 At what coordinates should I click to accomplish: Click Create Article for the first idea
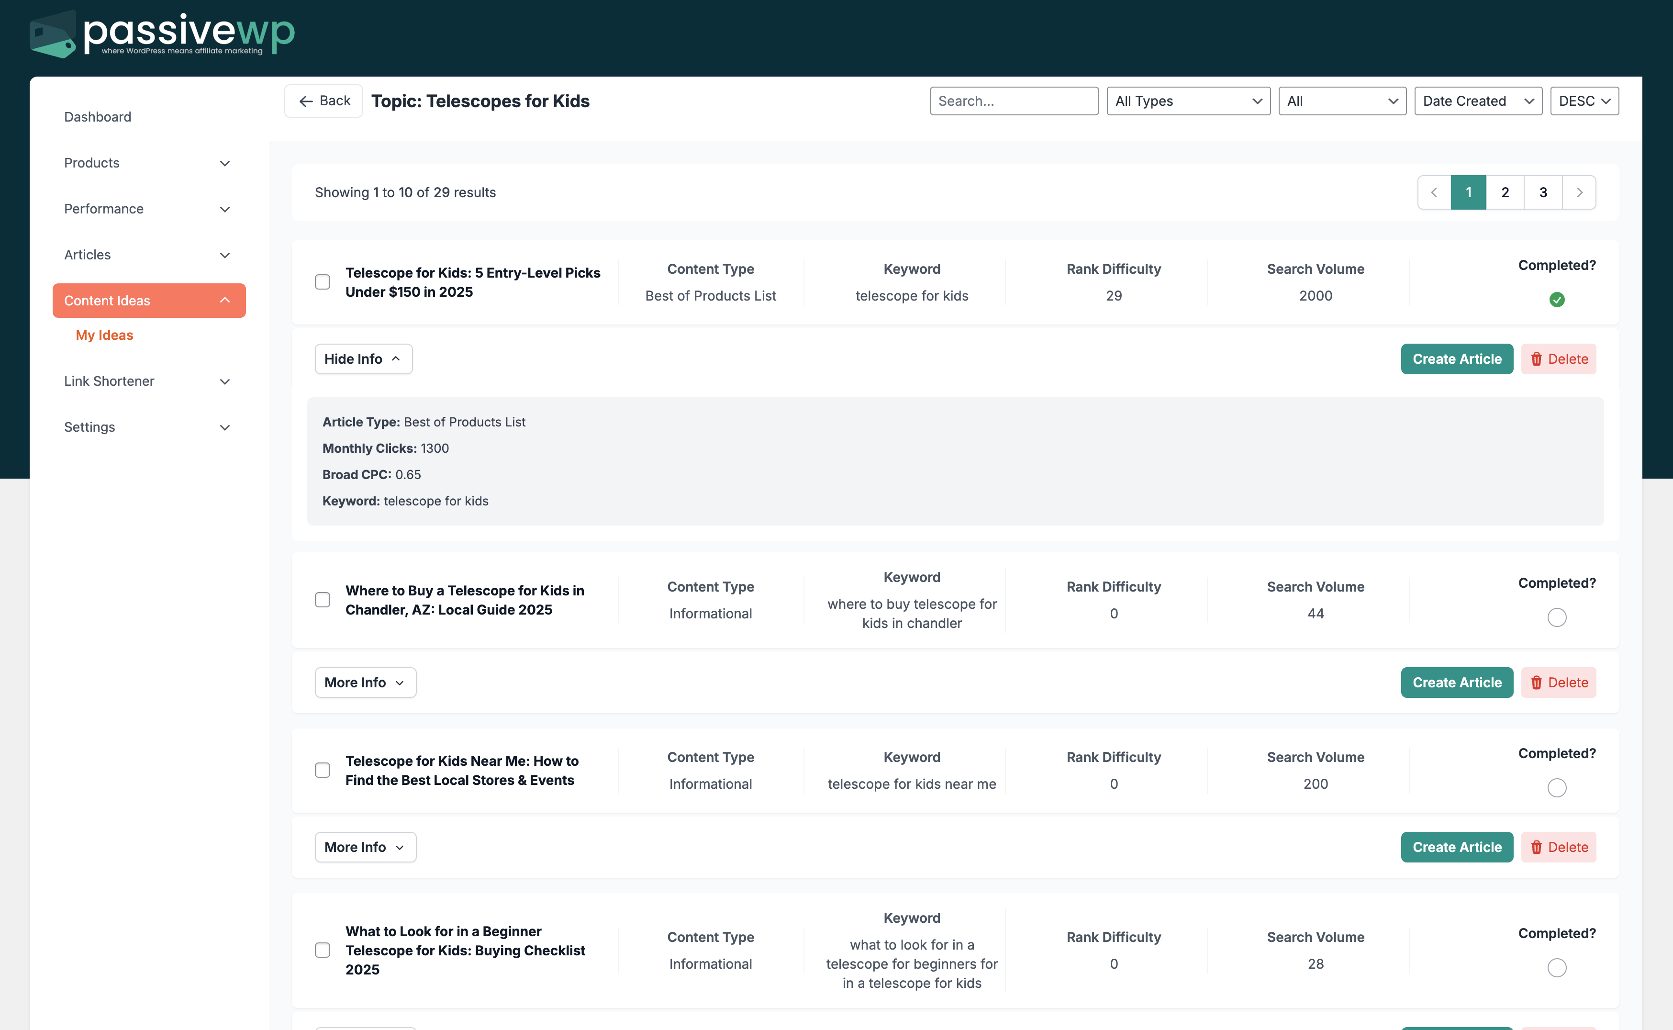(1457, 359)
